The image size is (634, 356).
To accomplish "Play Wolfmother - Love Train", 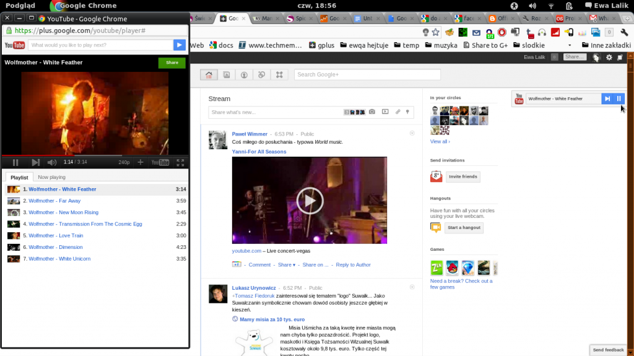I will [56, 235].
